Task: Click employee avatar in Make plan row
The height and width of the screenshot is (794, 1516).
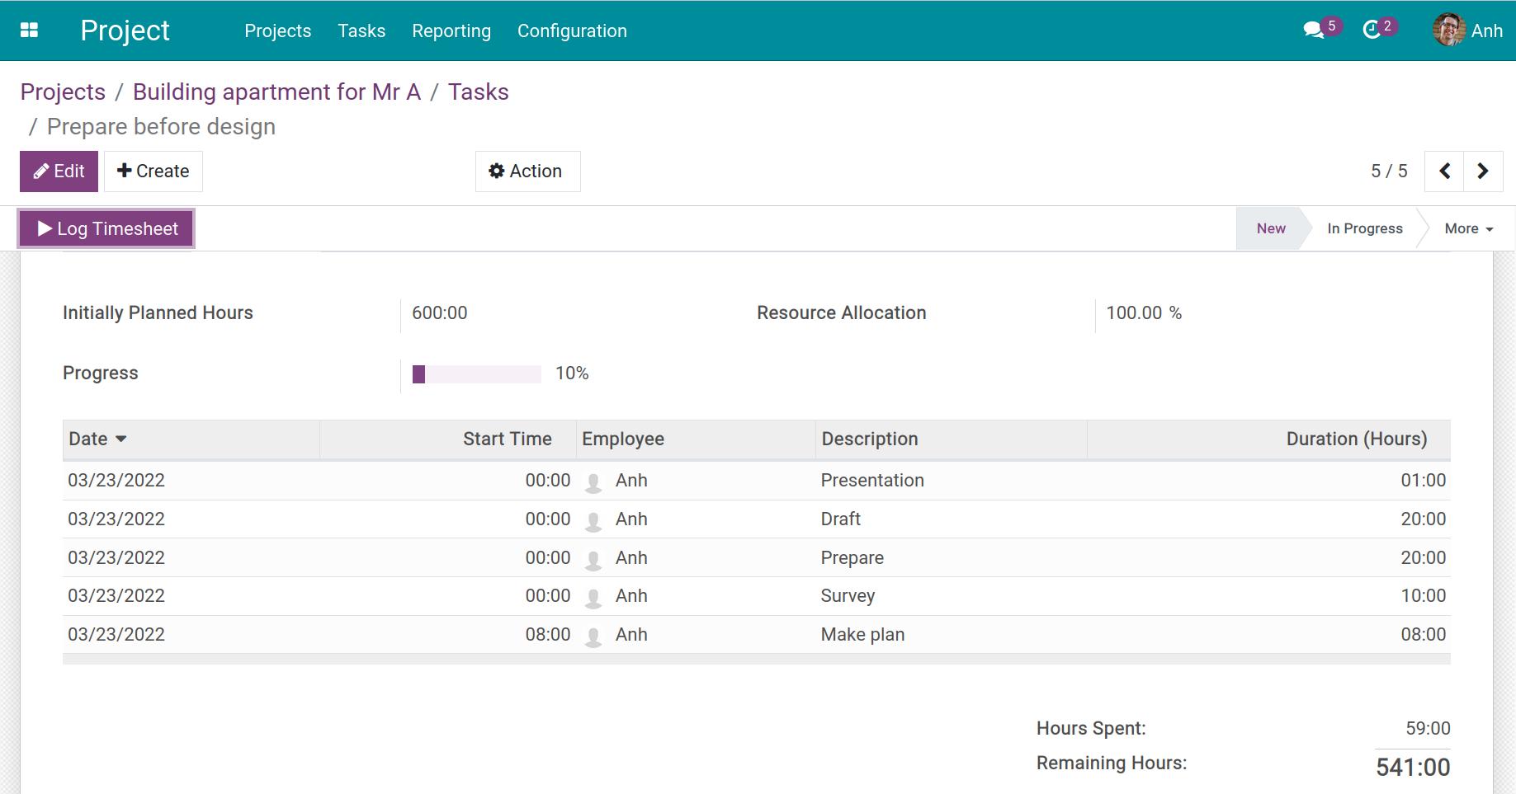Action: pos(593,636)
